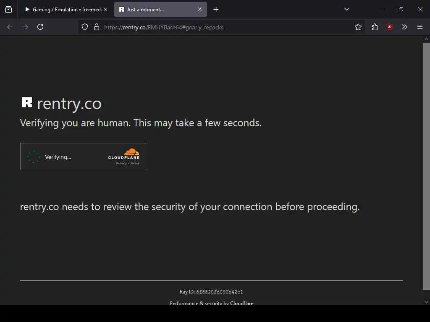Go back to the previous page
The height and width of the screenshot is (322, 430).
click(x=10, y=27)
